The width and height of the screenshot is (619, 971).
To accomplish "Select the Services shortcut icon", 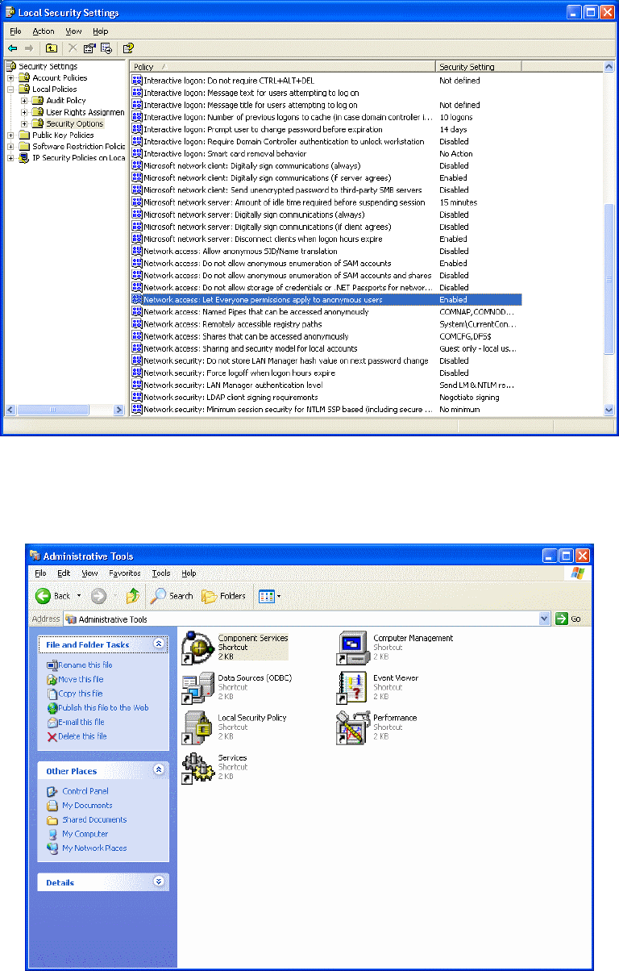I will (197, 768).
